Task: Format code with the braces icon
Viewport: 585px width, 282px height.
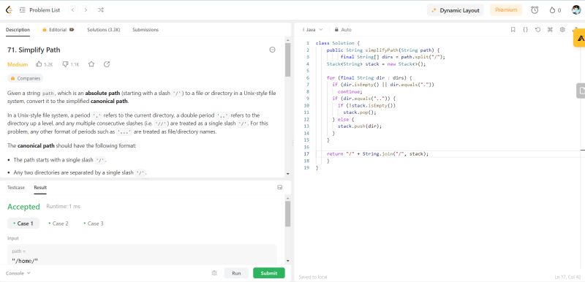Action: pos(525,29)
